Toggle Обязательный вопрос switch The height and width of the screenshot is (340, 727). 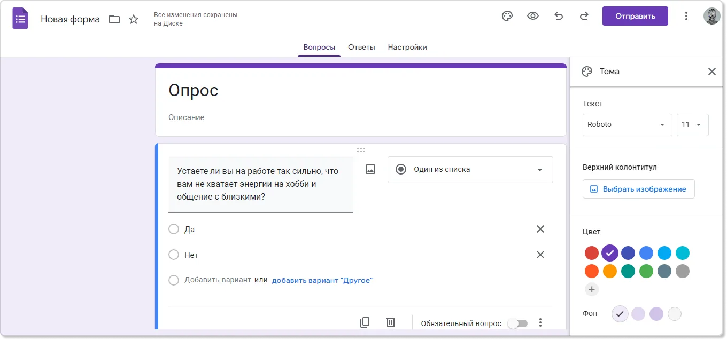point(517,323)
